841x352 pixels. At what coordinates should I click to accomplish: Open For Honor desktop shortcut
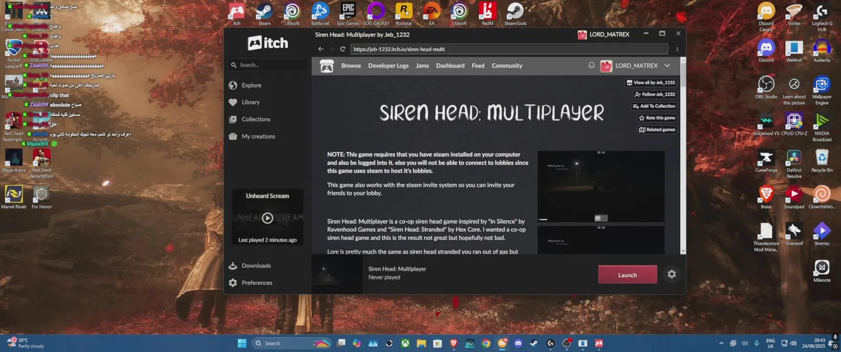pos(42,198)
